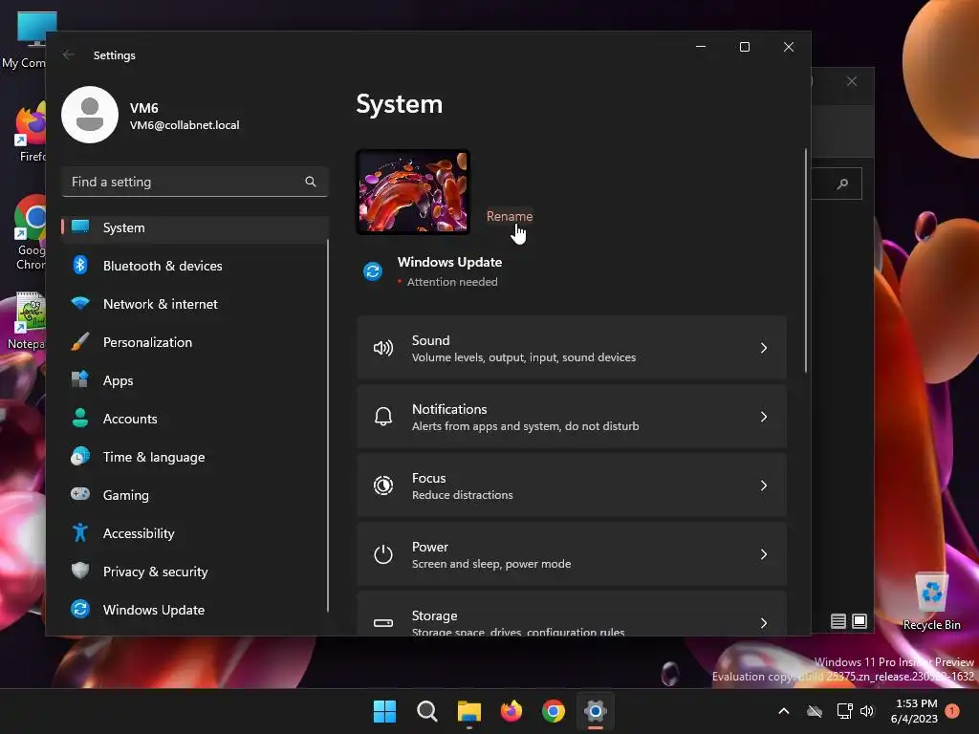The width and height of the screenshot is (979, 734).
Task: Click the Sound speaker icon
Action: tap(383, 348)
